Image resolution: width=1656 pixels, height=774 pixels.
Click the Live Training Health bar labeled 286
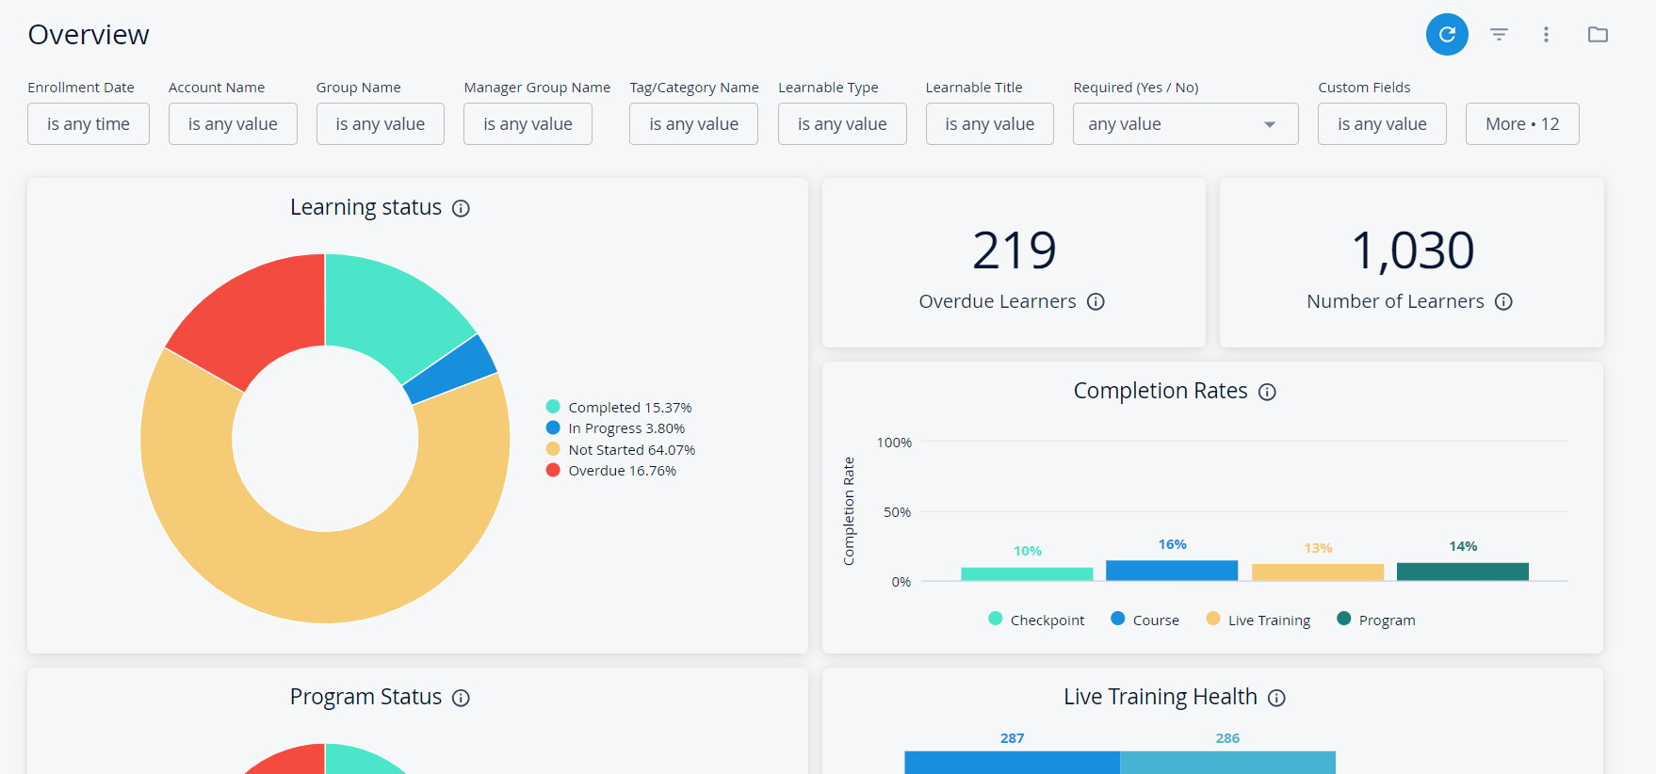coord(1227,763)
